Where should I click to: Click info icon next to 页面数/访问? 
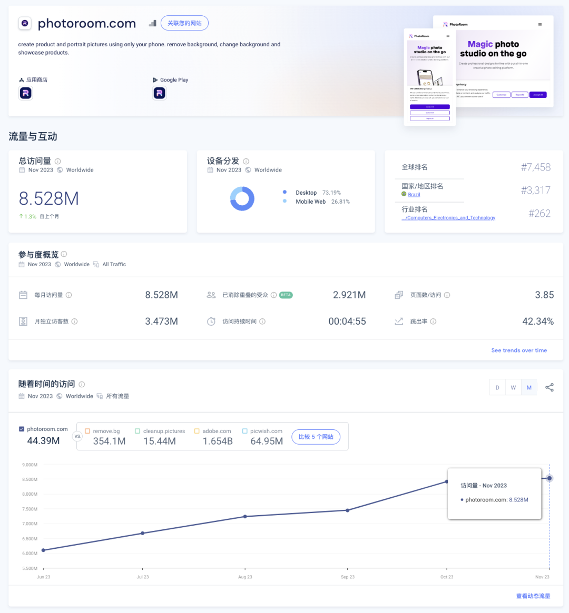pyautogui.click(x=447, y=295)
